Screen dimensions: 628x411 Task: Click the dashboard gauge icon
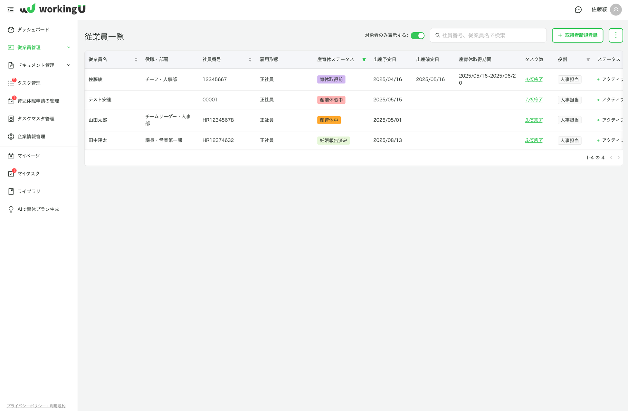tap(11, 30)
